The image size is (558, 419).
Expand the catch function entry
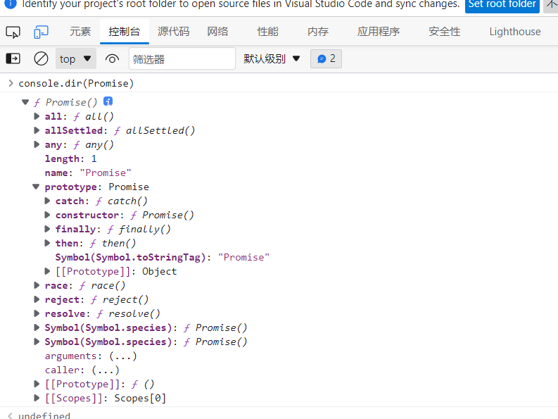(x=47, y=201)
